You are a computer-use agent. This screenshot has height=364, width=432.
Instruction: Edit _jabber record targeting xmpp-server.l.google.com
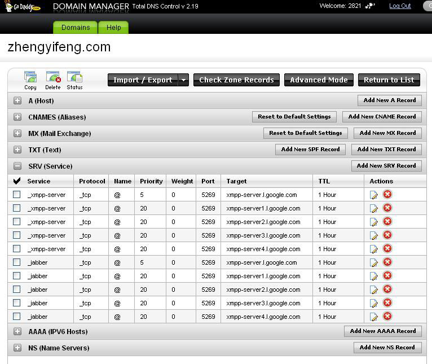pos(373,262)
